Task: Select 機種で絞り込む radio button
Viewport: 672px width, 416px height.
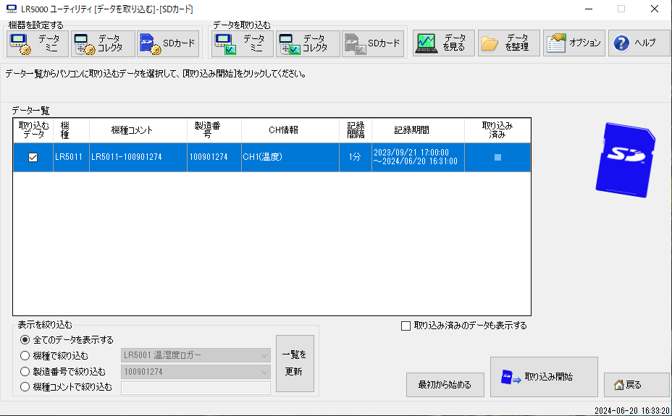Action: pos(25,355)
